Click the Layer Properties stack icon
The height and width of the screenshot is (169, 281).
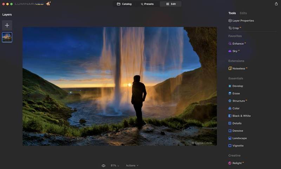tap(230, 21)
